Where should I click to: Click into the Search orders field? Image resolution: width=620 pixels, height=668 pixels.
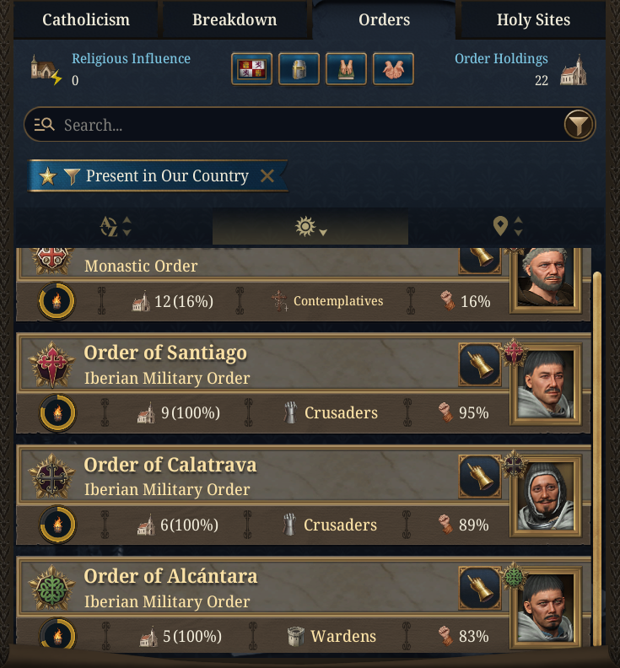point(310,124)
